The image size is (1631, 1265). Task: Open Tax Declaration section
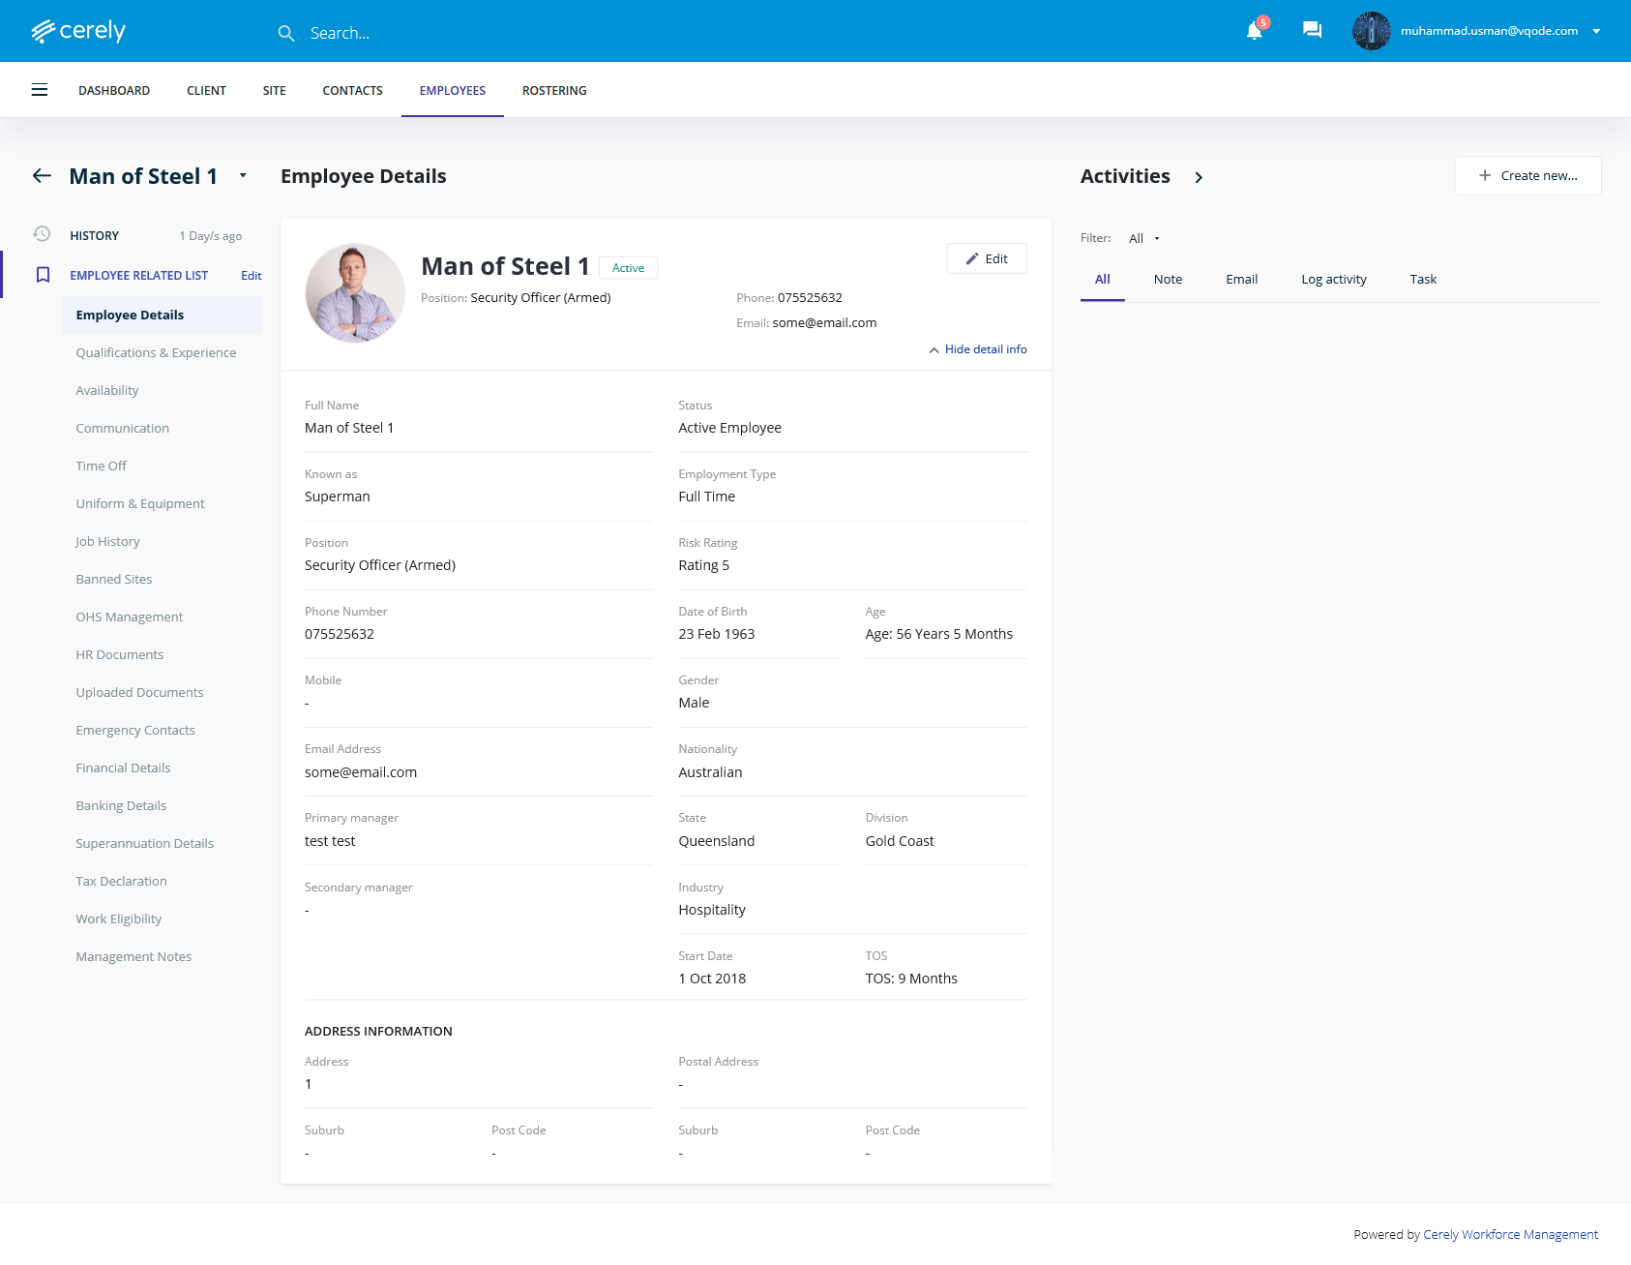pos(121,881)
